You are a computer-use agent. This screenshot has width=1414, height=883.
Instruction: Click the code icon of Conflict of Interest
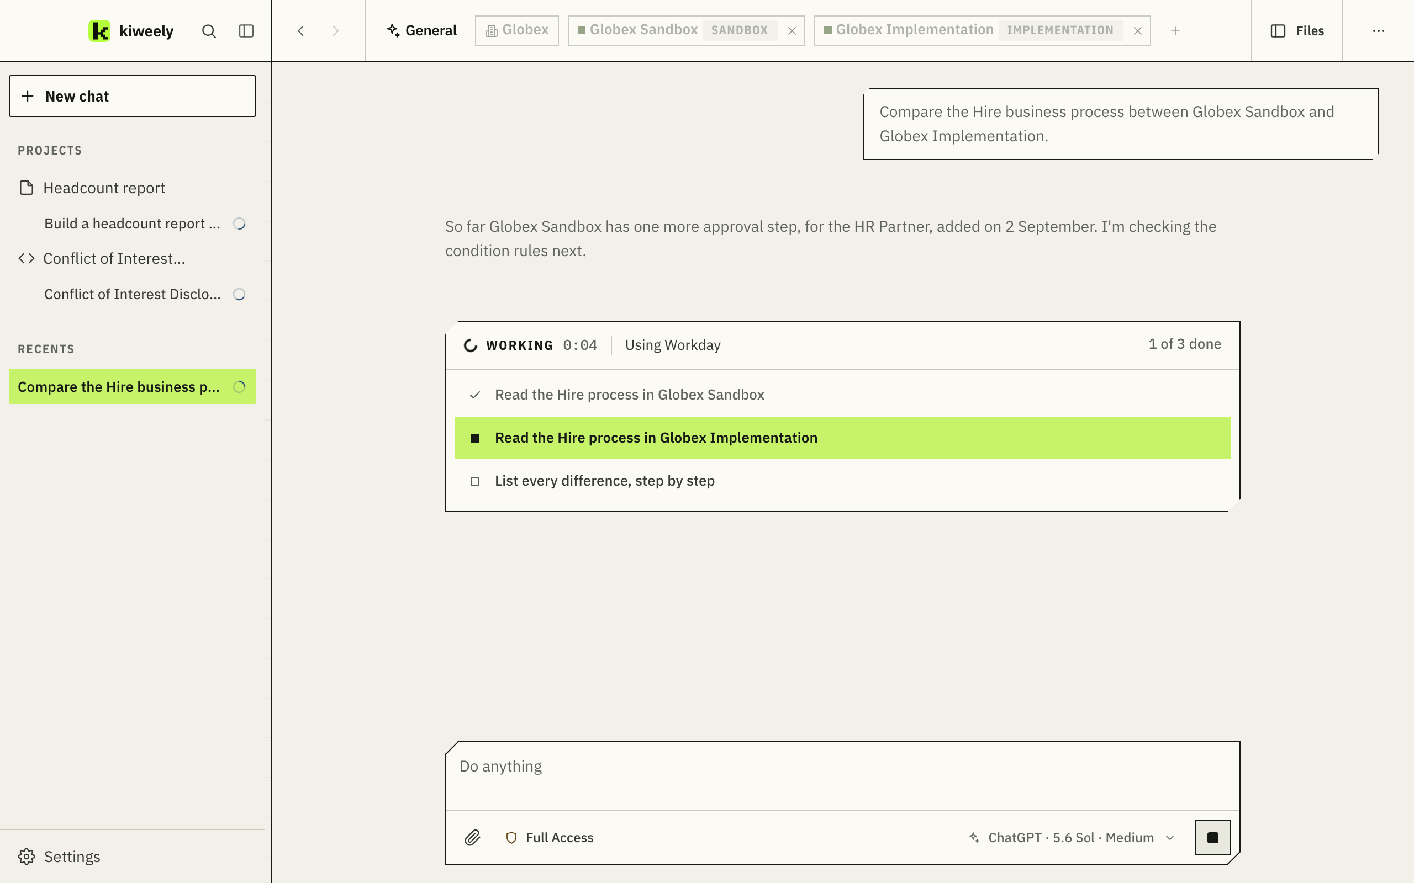tap(27, 259)
